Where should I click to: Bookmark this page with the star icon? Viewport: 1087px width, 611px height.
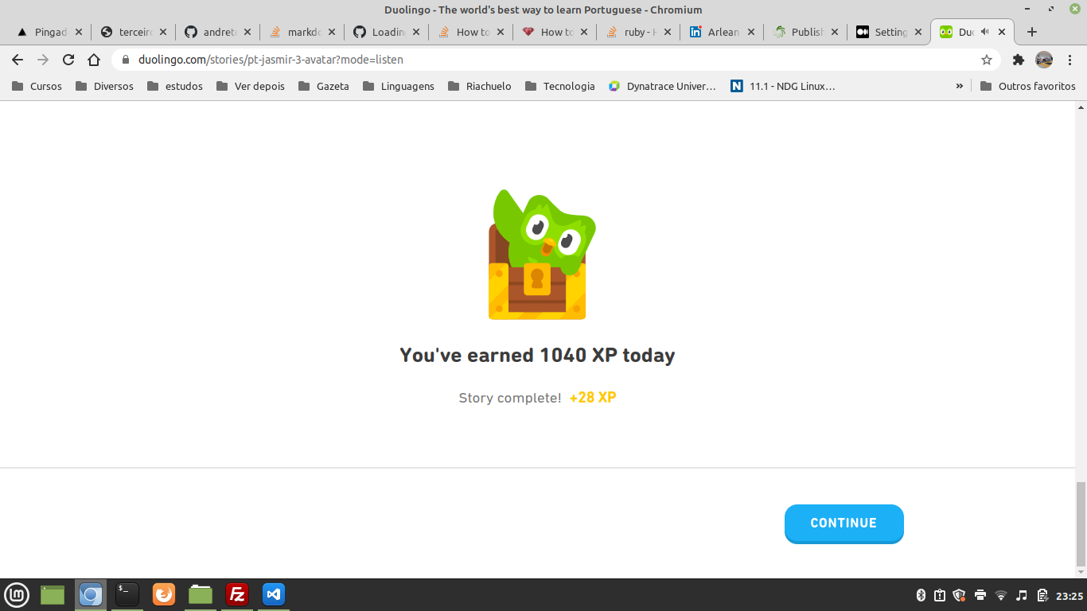987,60
